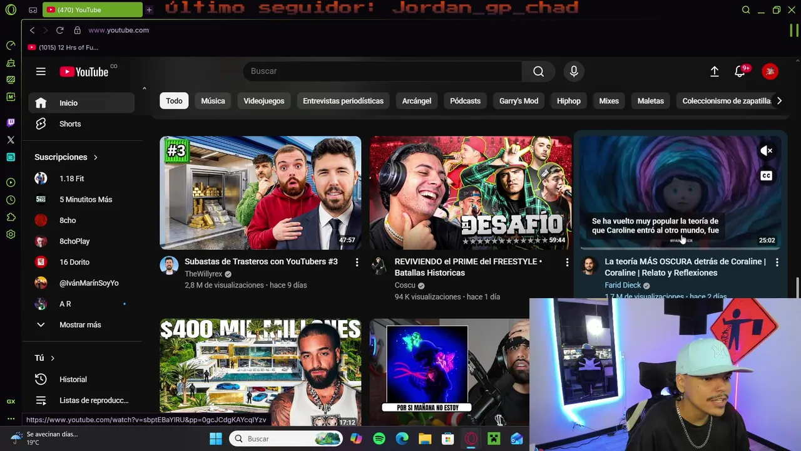The image size is (801, 451).
Task: Open YouTube hamburger guide menu
Action: click(41, 71)
